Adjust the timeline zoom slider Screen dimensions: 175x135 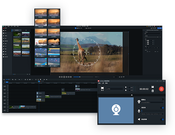click(x=8, y=80)
